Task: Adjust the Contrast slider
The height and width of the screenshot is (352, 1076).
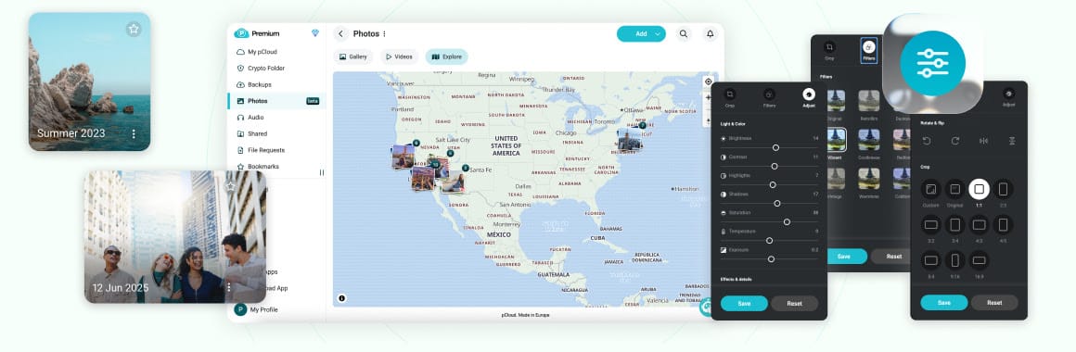Action: tap(774, 167)
